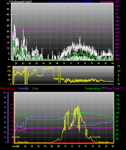The width and height of the screenshot is (126, 150).
Task: Click the blue 'Humidity' legend label
Action: 23,88
